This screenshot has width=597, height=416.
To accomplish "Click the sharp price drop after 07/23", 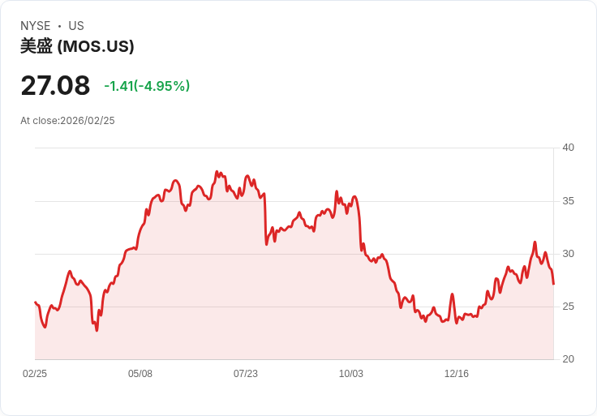I will click(x=265, y=219).
